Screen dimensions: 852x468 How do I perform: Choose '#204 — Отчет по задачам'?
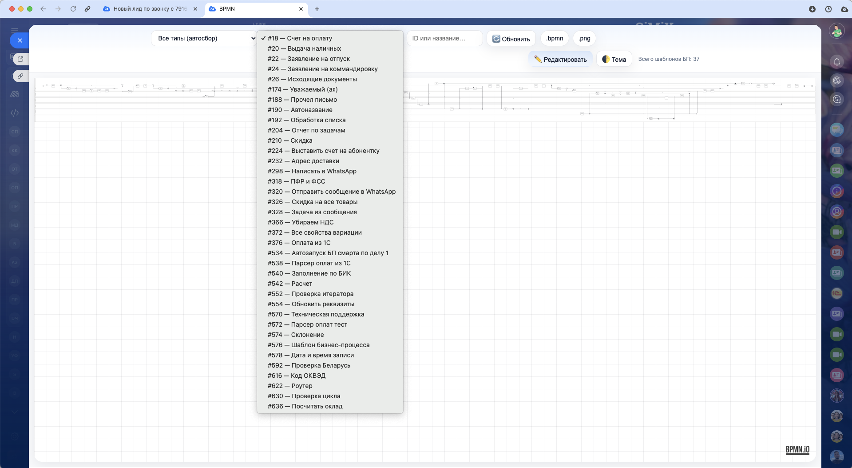pos(330,130)
